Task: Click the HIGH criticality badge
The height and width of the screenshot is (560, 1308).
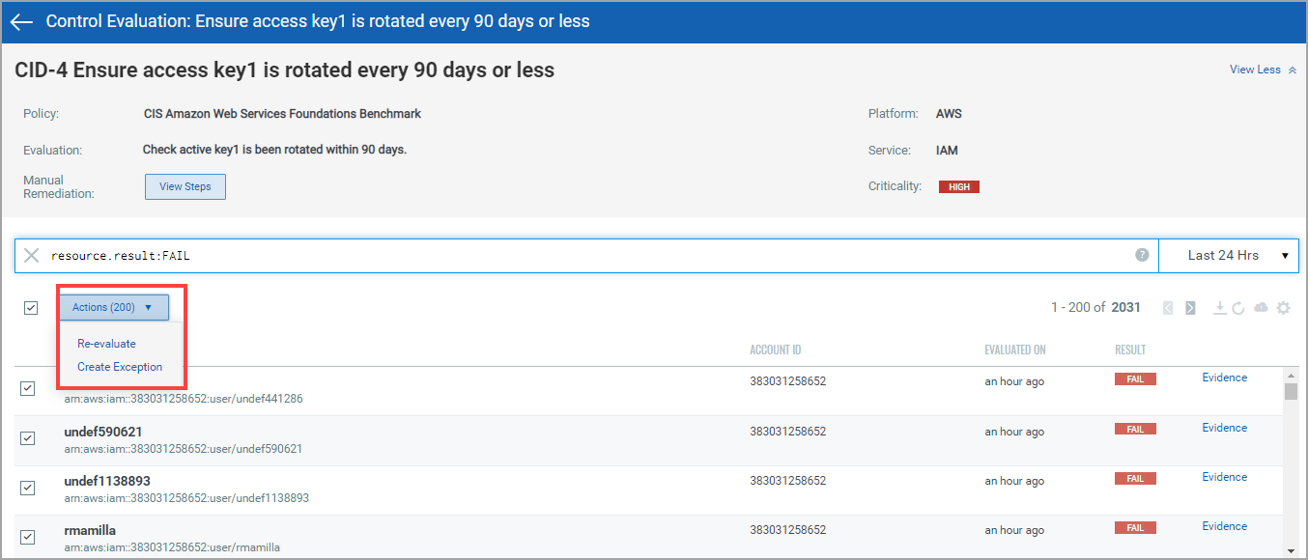Action: [x=959, y=187]
